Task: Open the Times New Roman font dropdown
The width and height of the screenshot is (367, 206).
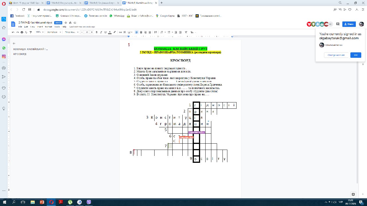Action: pyautogui.click(x=71, y=32)
